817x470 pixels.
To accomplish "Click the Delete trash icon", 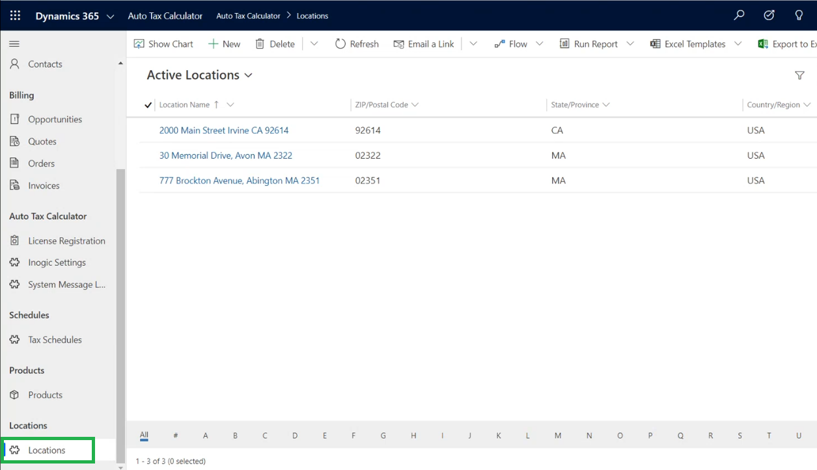I will (x=260, y=44).
